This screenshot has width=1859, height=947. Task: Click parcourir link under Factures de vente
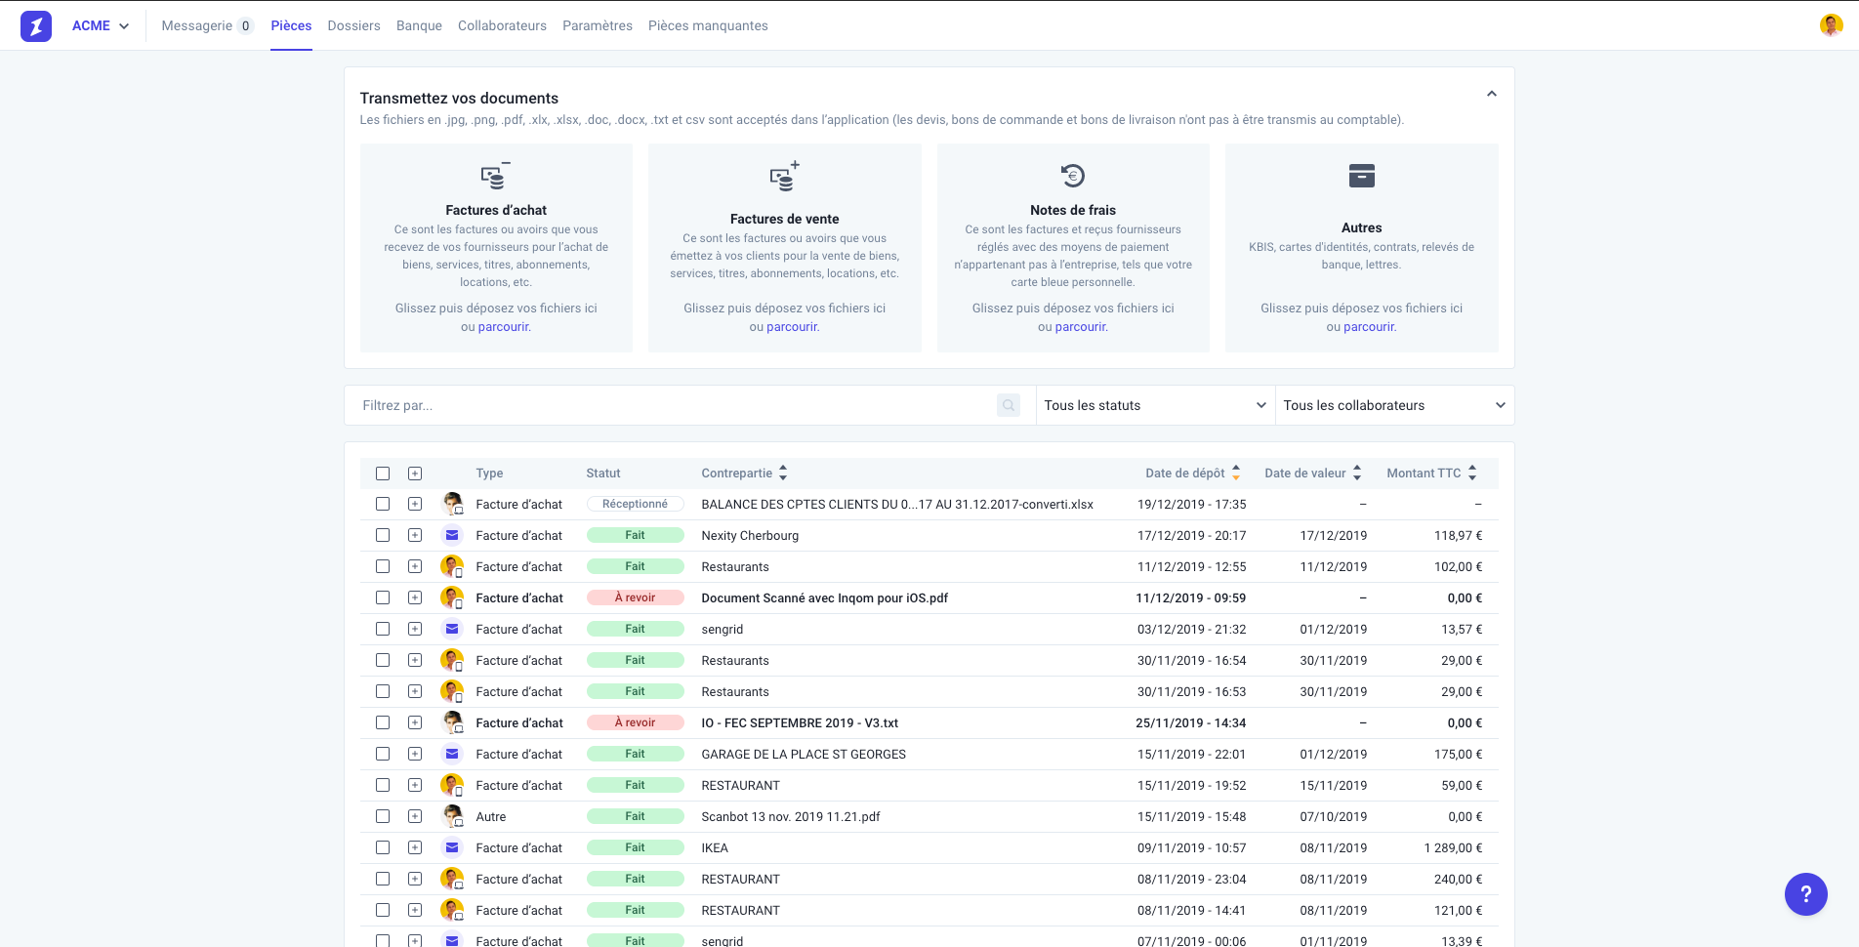click(x=792, y=327)
